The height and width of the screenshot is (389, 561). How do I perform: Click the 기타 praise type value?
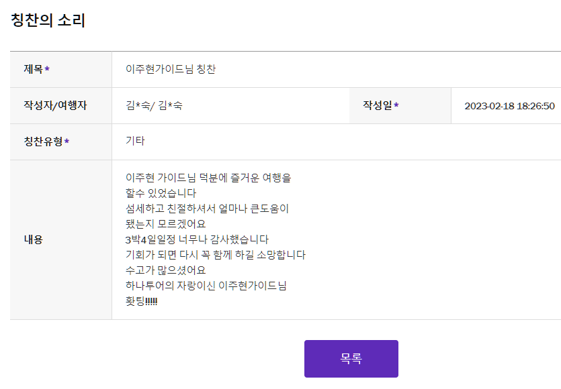135,141
